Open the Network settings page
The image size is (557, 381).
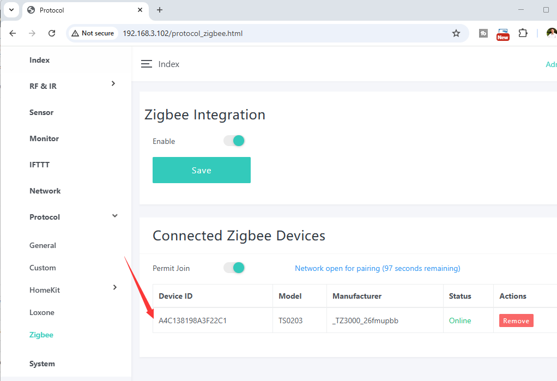[45, 191]
